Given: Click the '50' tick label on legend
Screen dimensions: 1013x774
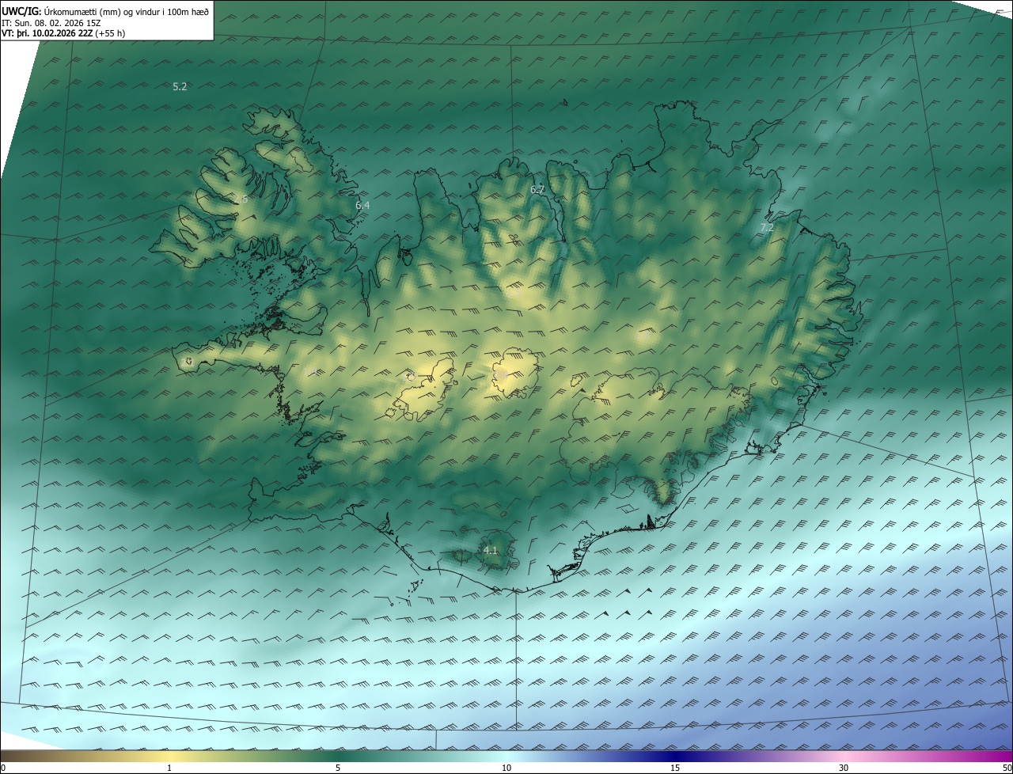Looking at the screenshot, I should coord(1007,768).
